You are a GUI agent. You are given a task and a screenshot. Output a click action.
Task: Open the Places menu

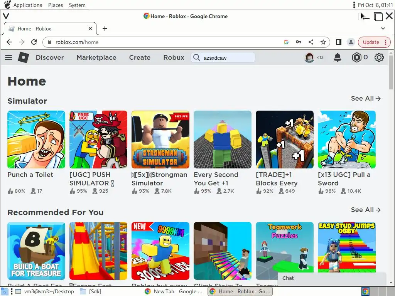point(56,5)
